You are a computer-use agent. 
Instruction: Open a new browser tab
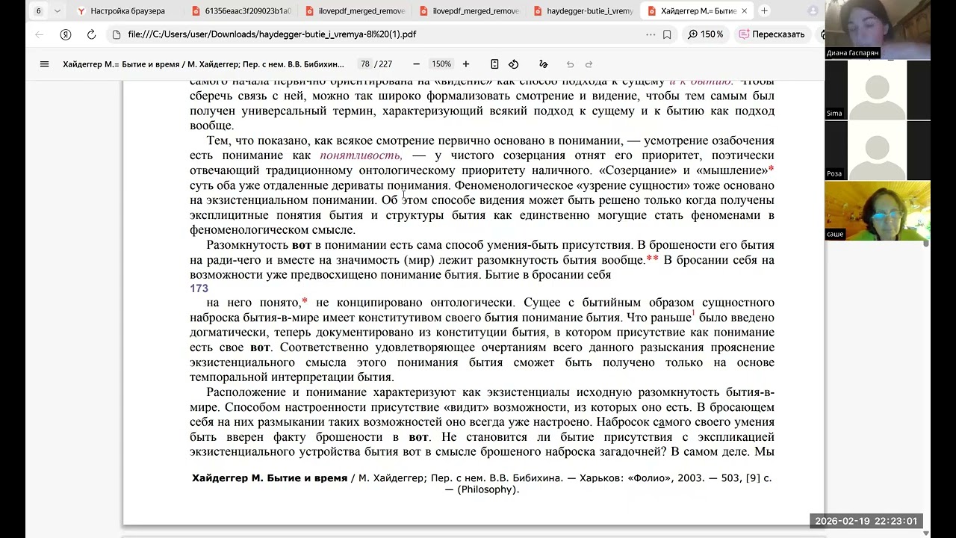click(764, 11)
